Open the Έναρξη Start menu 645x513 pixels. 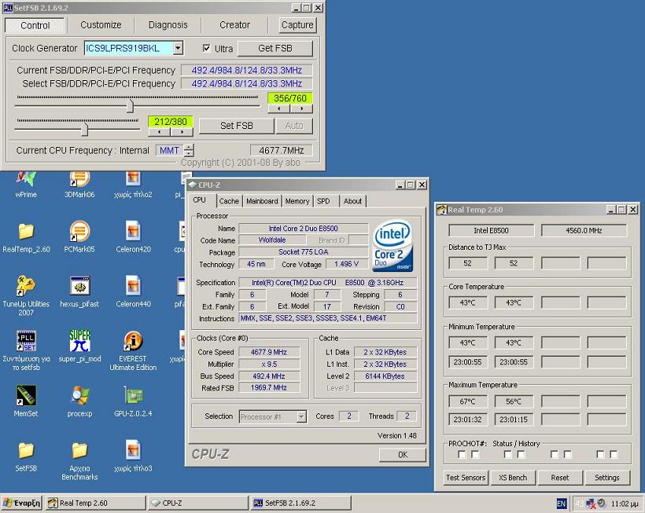[22, 503]
